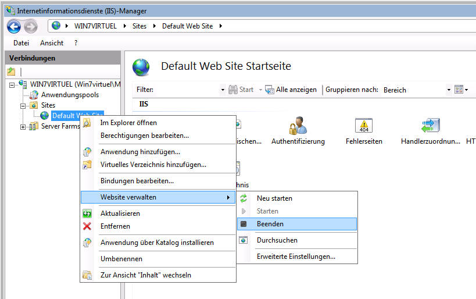Click the Neu starten green arrows icon
Viewport: 476px width, 299px height.
(244, 198)
